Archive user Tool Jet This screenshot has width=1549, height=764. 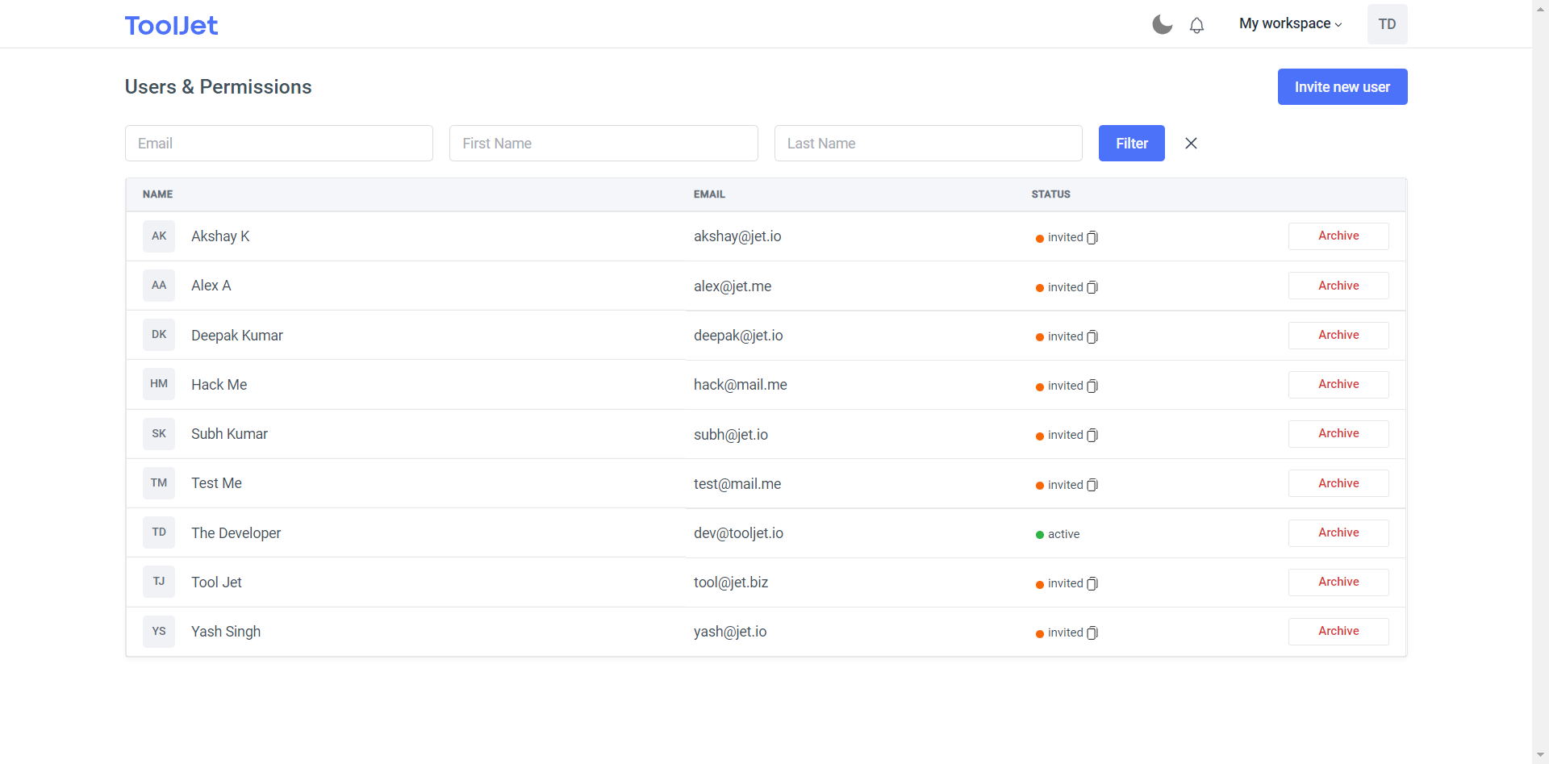tap(1338, 582)
